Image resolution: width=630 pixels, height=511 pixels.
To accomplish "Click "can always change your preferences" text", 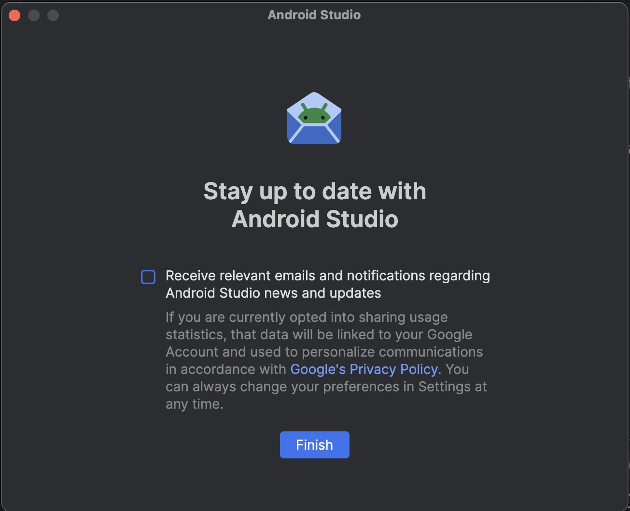I will click(290, 387).
